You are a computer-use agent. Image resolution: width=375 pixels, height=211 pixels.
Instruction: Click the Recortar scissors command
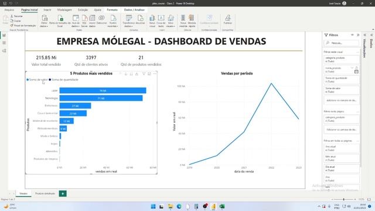pyautogui.click(x=16, y=16)
